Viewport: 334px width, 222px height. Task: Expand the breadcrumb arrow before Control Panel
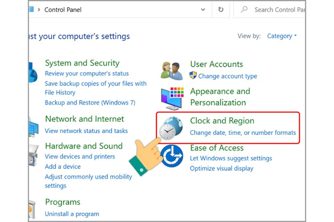pyautogui.click(x=39, y=9)
